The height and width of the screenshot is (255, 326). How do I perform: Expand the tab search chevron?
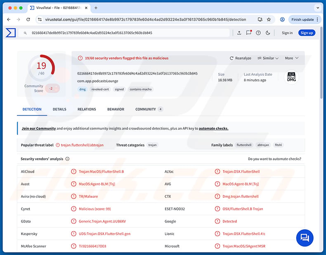(x=318, y=8)
